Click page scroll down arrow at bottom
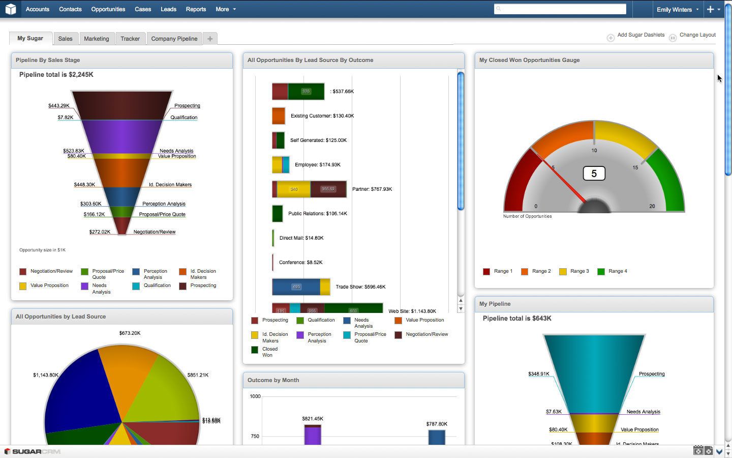 [728, 453]
